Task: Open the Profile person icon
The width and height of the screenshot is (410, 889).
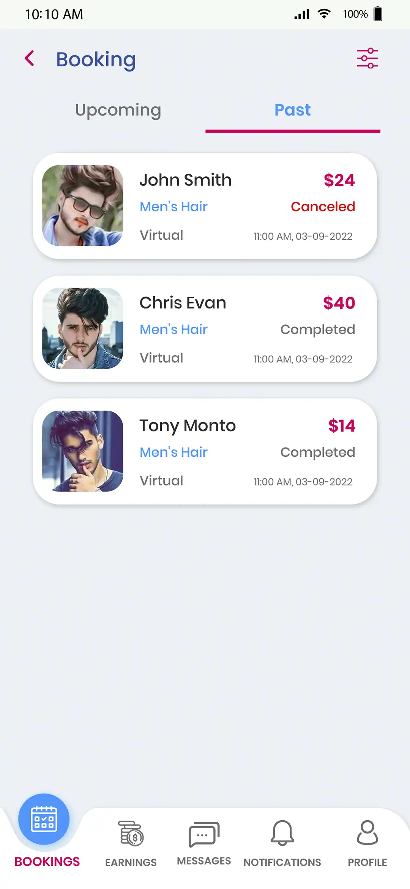Action: (367, 833)
